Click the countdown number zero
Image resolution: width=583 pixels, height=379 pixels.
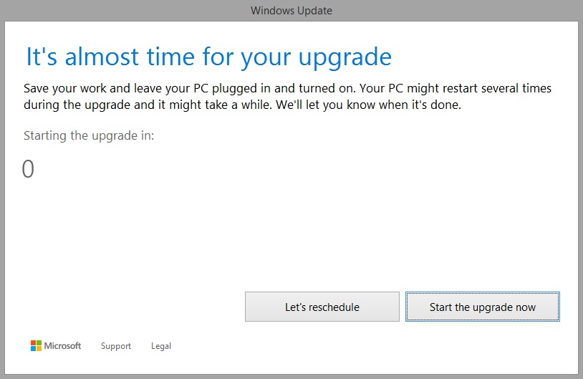pos(28,169)
